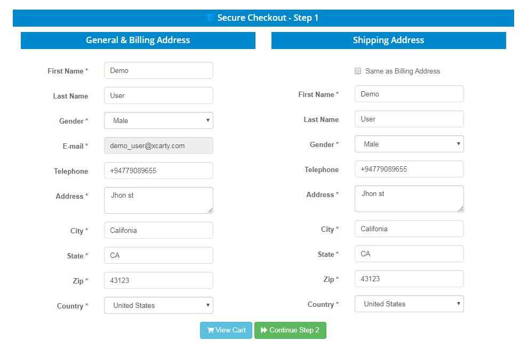
Task: Check the Same as Billing Address box
Action: 358,71
